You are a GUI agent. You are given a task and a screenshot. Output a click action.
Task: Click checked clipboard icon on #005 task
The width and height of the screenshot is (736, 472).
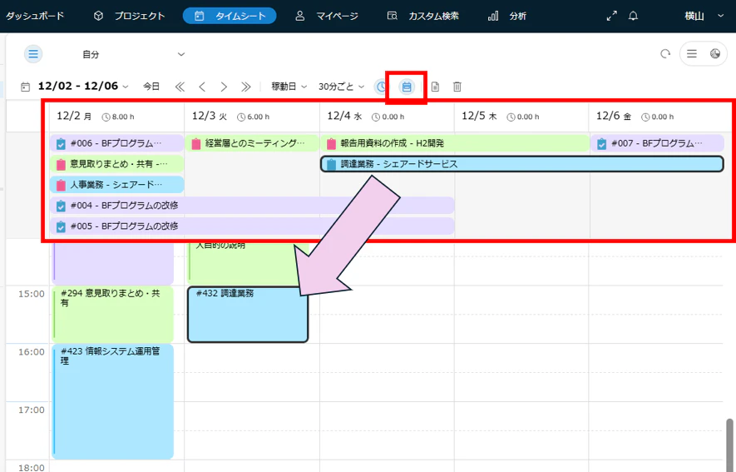[61, 226]
